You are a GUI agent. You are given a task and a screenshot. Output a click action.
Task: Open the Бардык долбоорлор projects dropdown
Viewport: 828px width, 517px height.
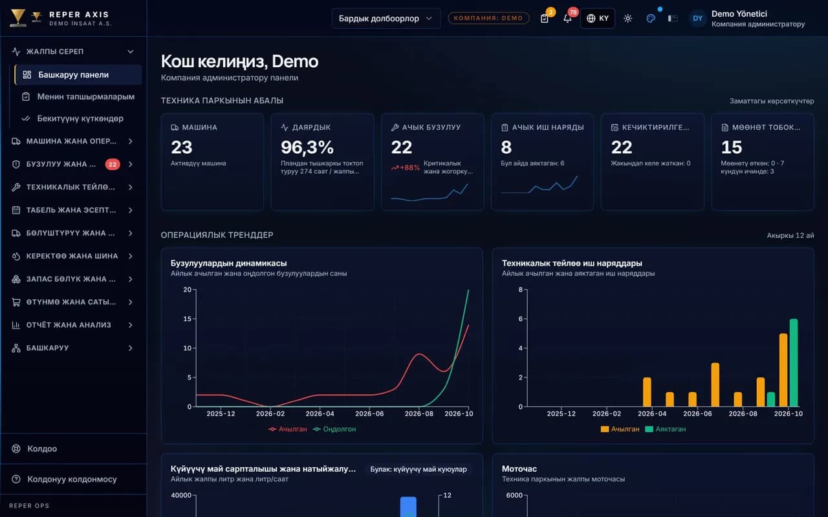[386, 18]
